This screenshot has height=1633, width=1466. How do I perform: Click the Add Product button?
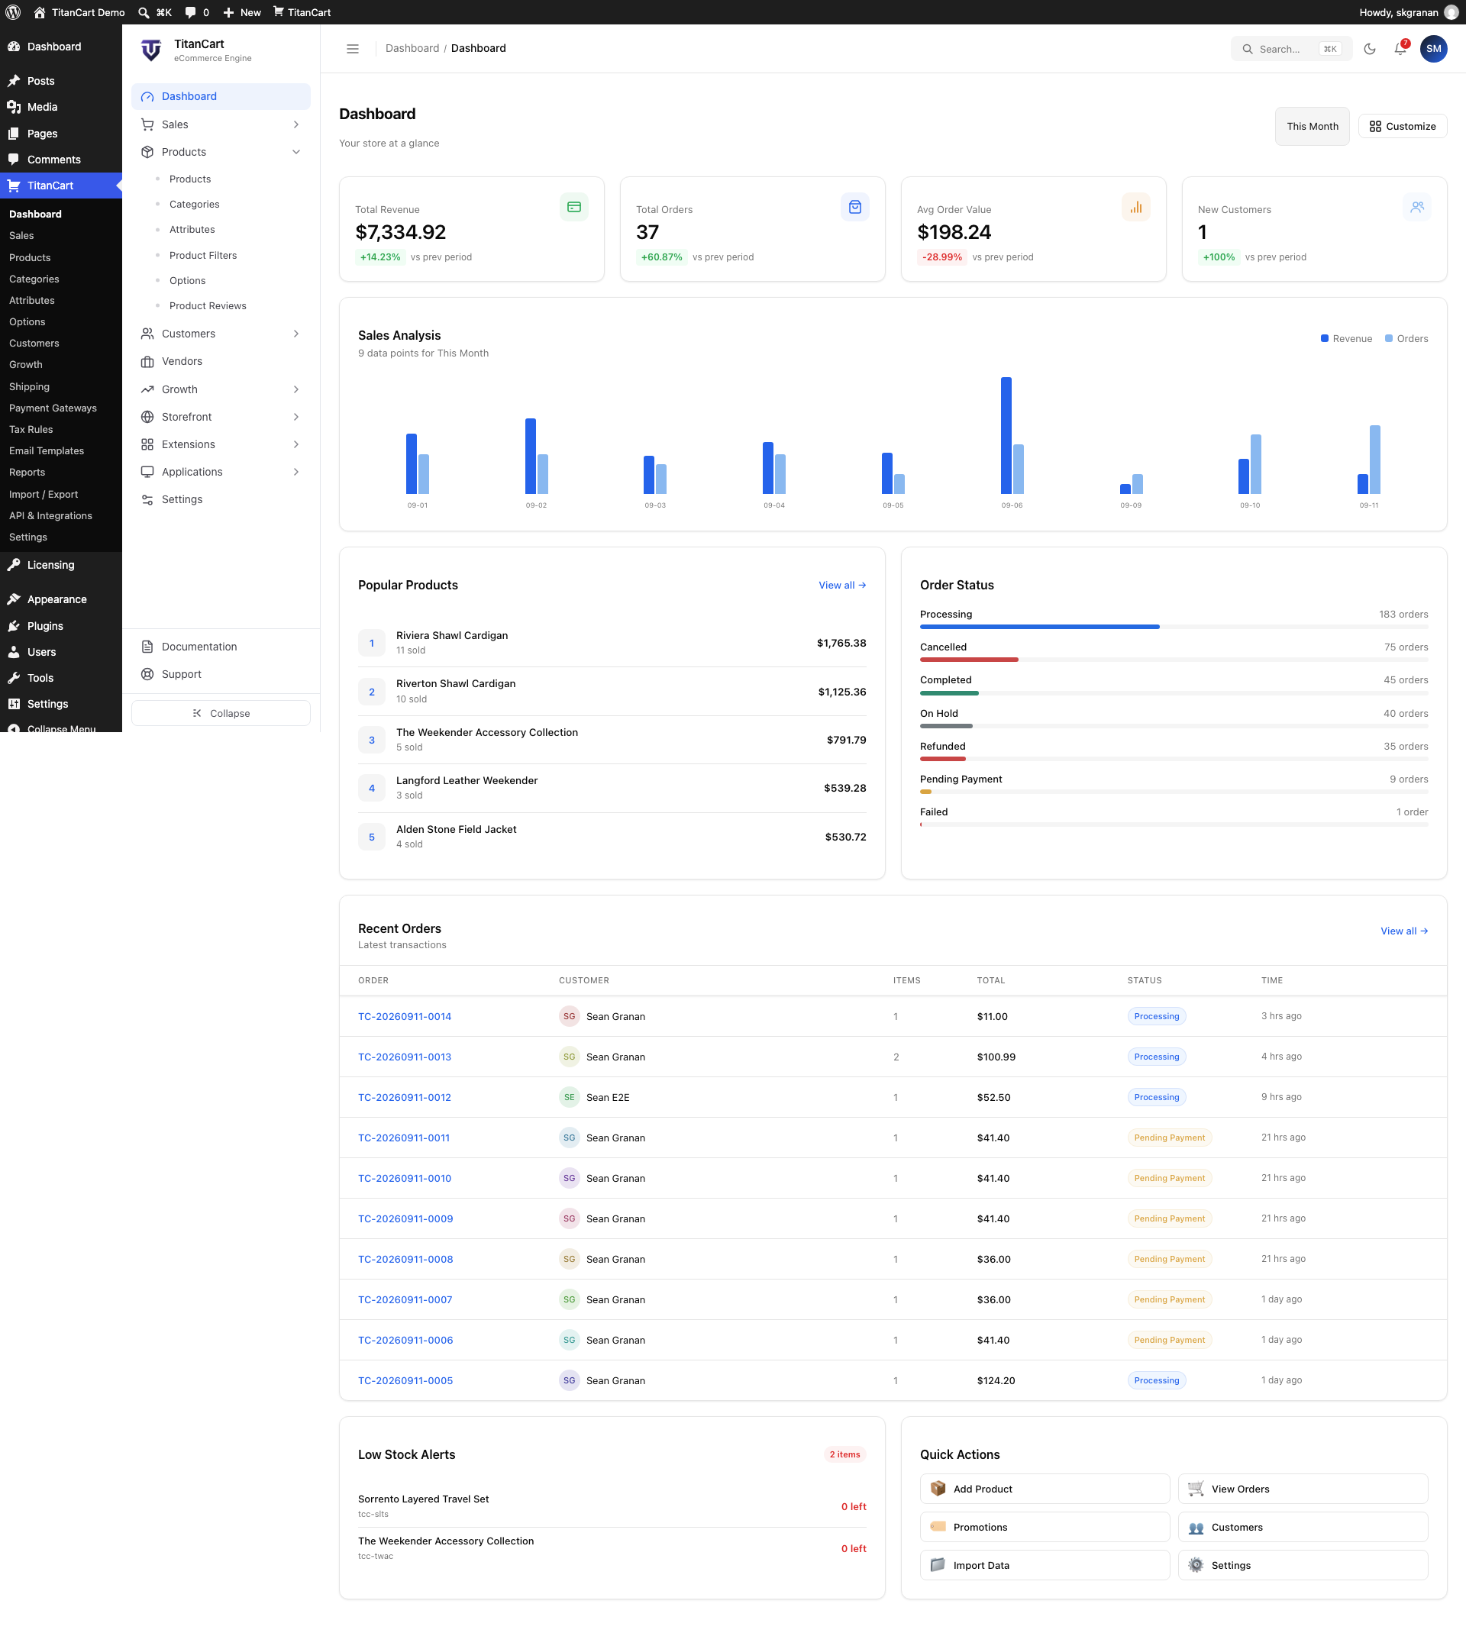pos(1045,1488)
